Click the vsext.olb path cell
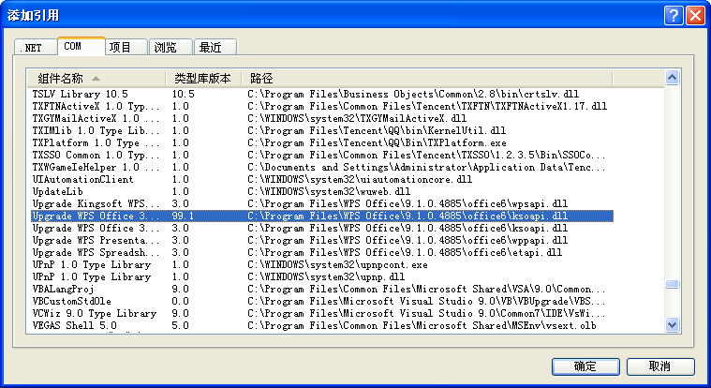Image resolution: width=711 pixels, height=388 pixels. click(422, 326)
